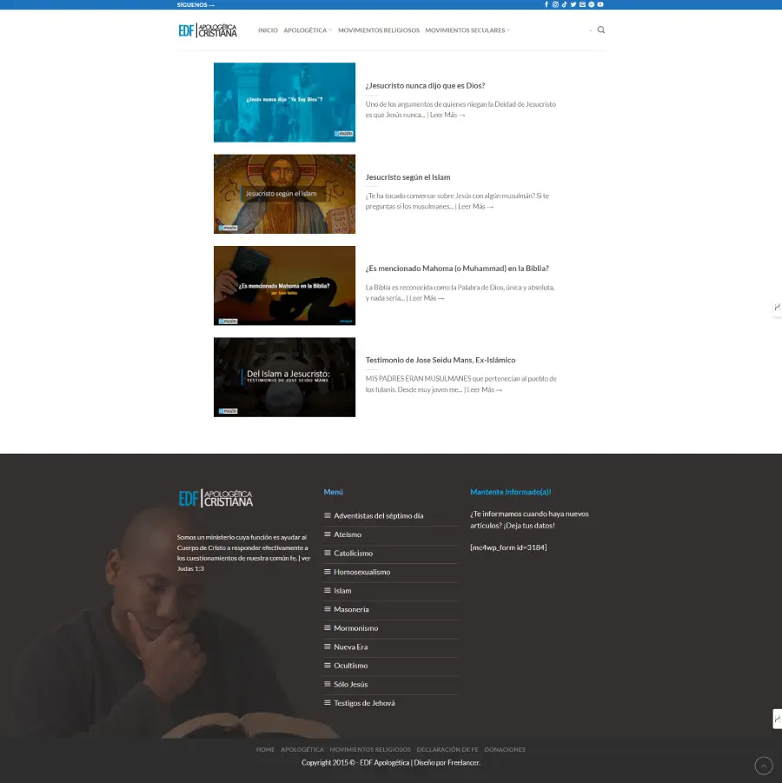Open the Instagram profile icon
This screenshot has width=782, height=783.
(555, 4)
